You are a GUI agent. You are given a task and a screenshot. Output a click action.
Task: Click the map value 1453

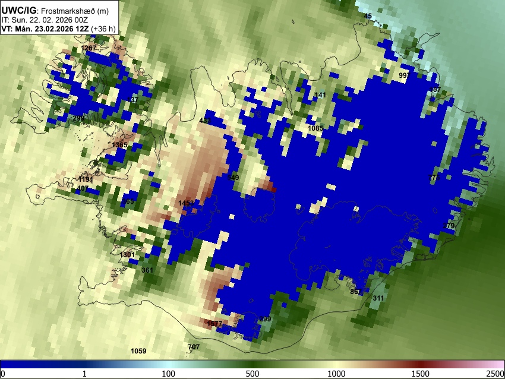[186, 203]
